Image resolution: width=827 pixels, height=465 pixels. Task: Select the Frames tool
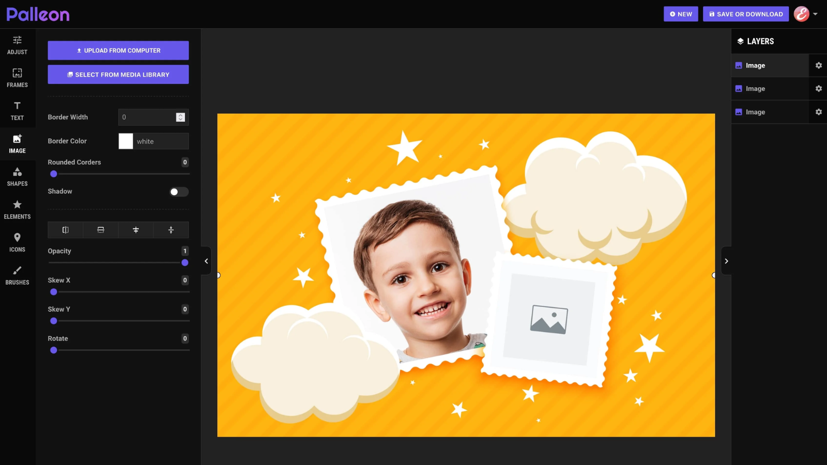[17, 78]
